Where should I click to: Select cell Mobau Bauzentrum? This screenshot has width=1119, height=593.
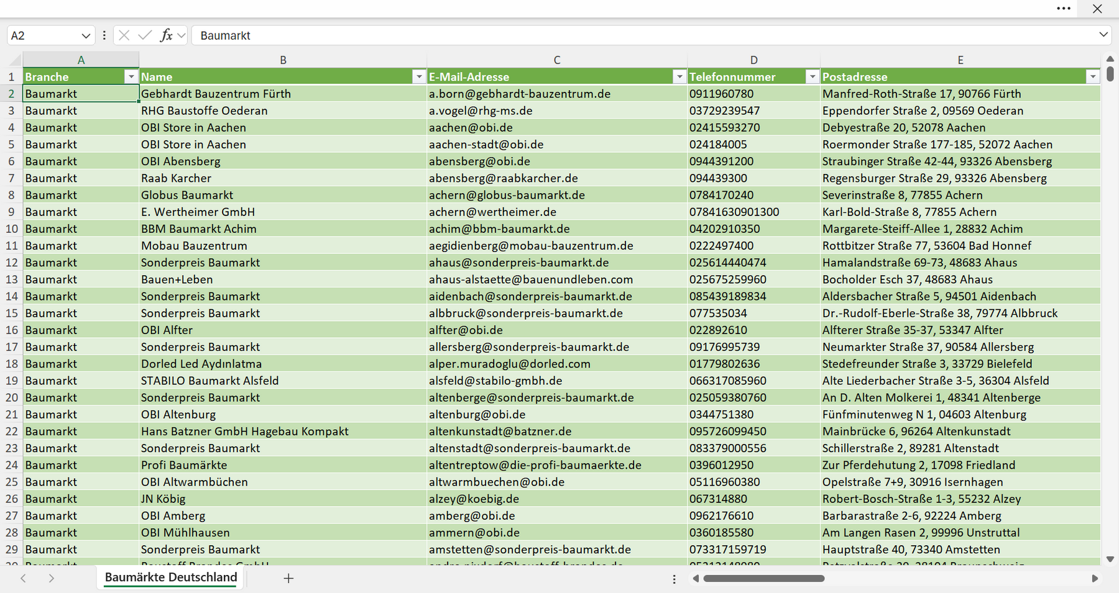pyautogui.click(x=283, y=246)
